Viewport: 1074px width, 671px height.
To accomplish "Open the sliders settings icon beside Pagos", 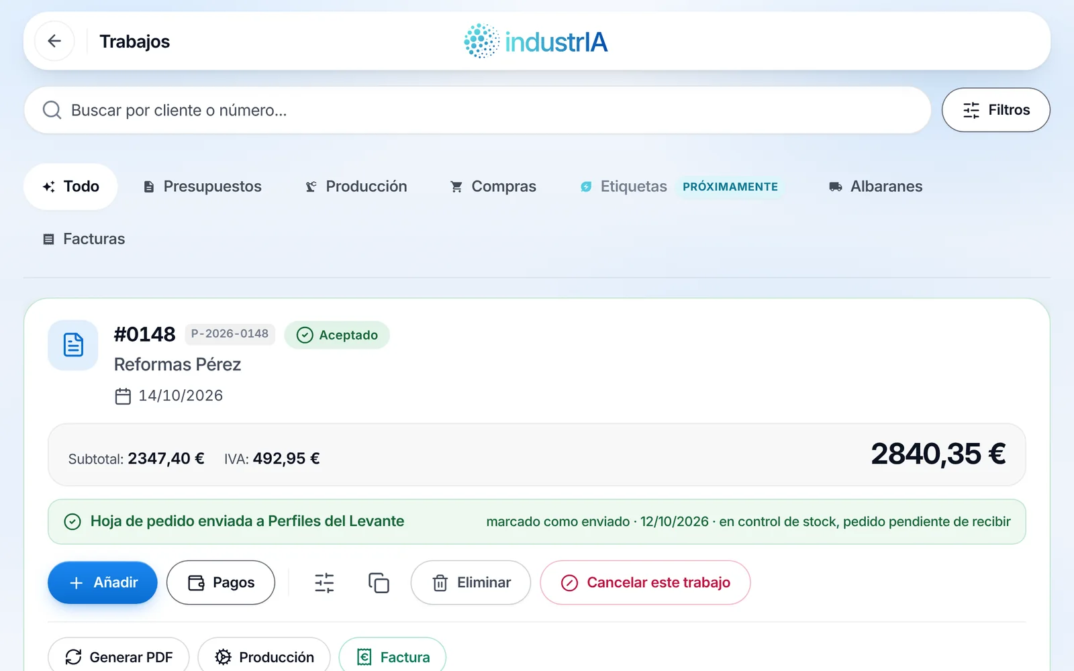I will point(324,582).
